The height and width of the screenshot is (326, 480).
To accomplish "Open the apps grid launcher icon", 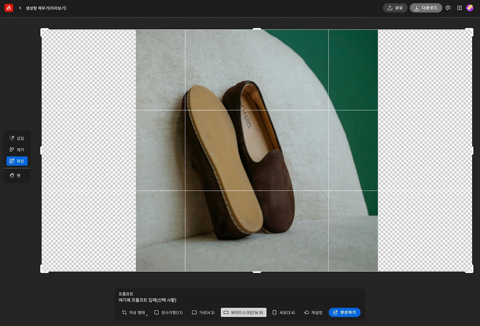I will click(x=459, y=8).
